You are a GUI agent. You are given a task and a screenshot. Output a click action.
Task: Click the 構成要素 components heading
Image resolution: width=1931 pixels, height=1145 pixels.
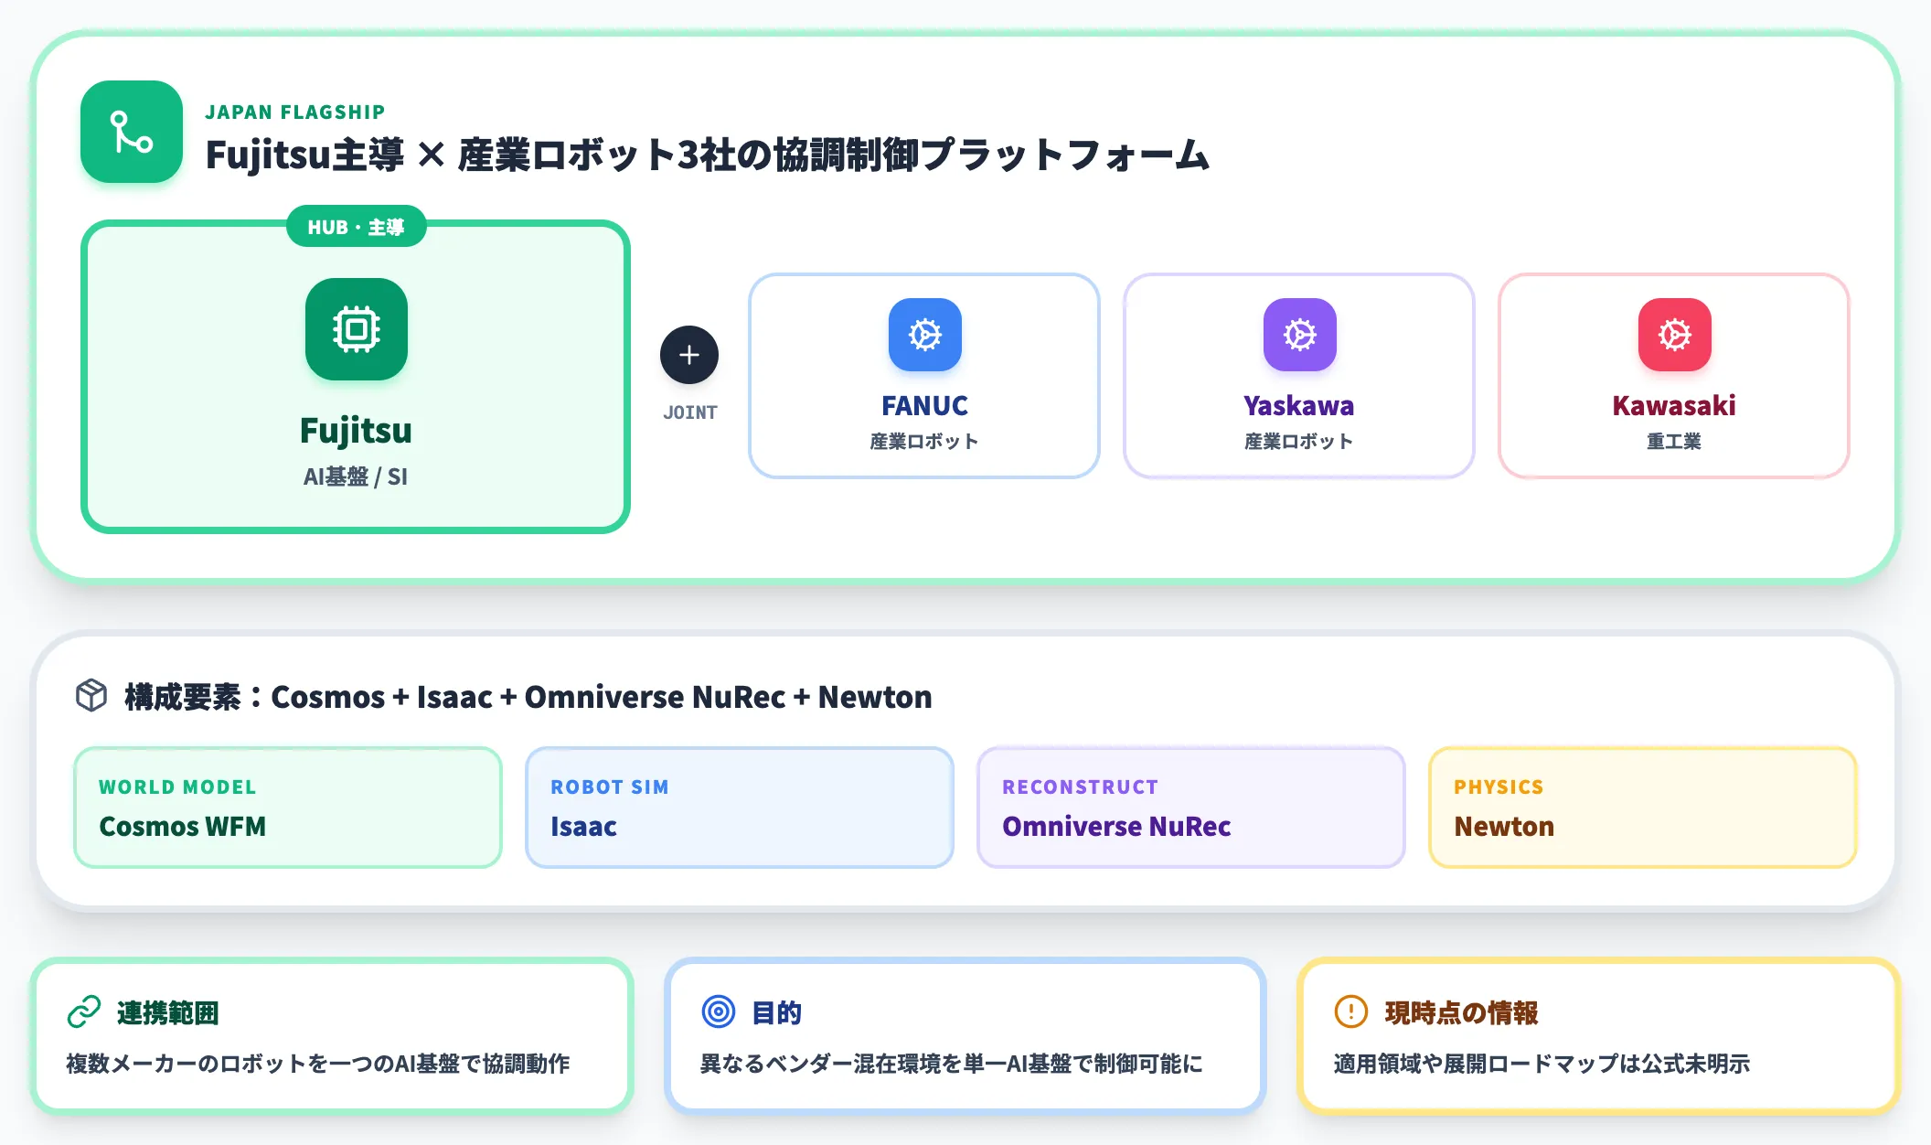click(x=528, y=697)
